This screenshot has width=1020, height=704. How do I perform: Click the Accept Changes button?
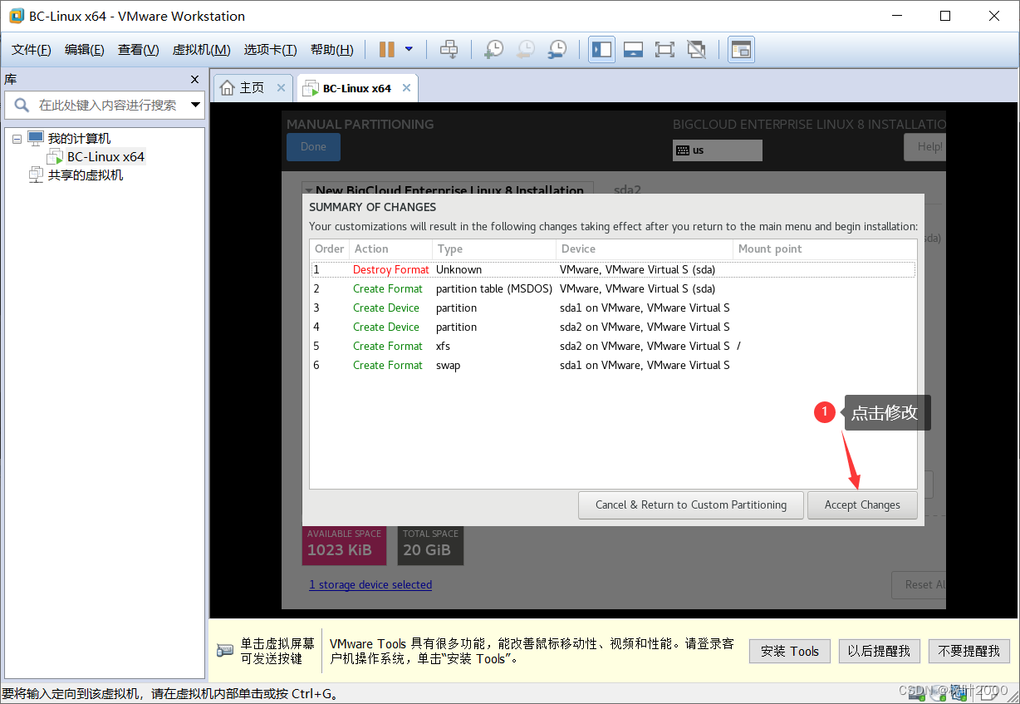862,505
